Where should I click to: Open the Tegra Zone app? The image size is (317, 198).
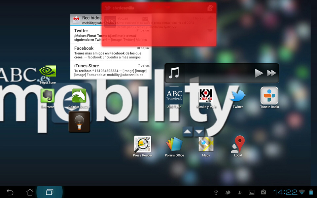(x=48, y=72)
